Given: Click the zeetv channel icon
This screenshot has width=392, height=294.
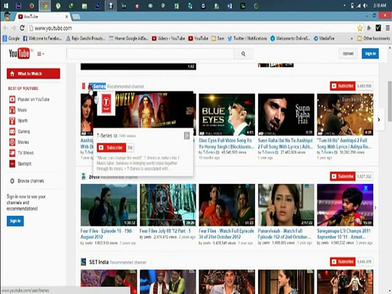Looking at the screenshot, I should 83,176.
